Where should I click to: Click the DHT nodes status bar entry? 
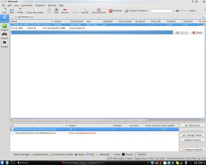120,159
